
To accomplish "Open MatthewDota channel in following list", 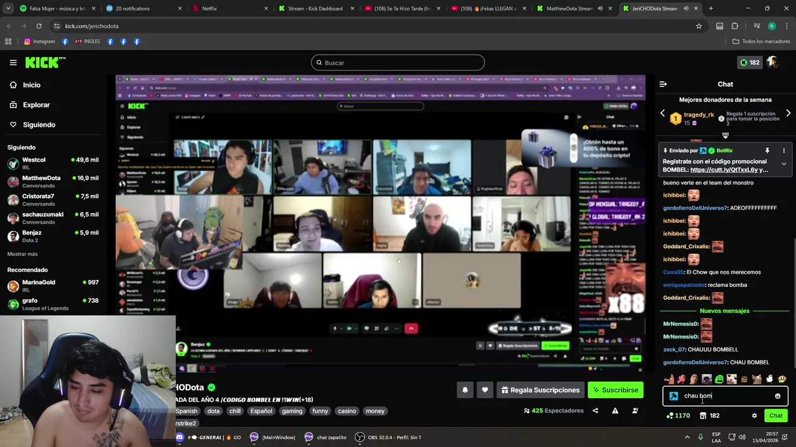I will click(x=53, y=181).
